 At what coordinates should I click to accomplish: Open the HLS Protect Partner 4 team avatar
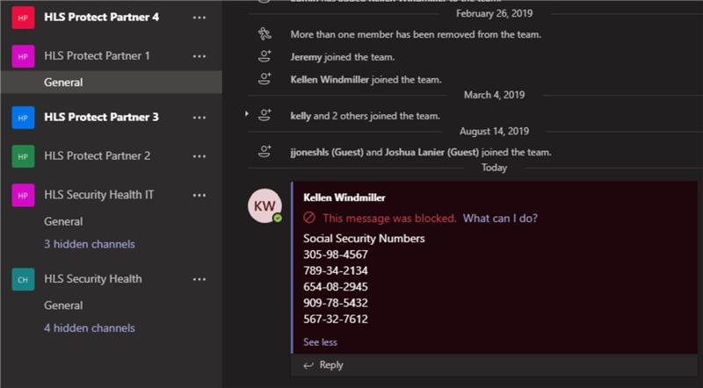tap(24, 17)
